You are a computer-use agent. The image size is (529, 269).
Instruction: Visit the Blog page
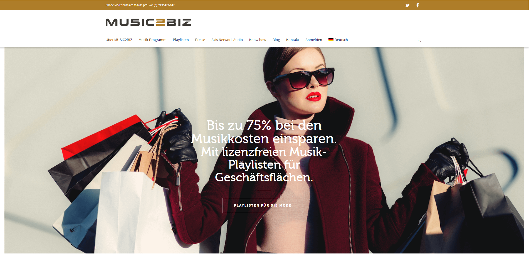click(x=276, y=40)
